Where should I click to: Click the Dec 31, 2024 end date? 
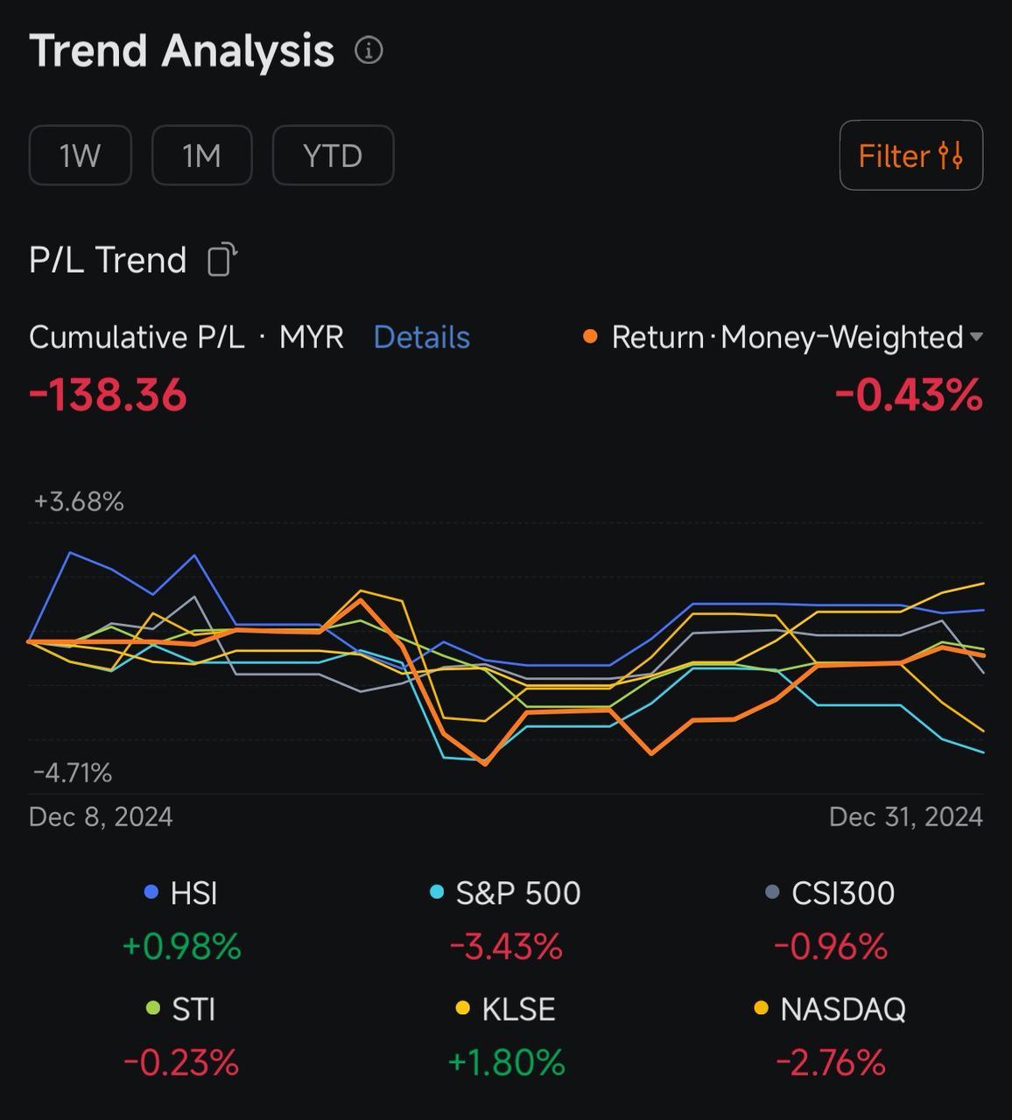click(x=905, y=816)
